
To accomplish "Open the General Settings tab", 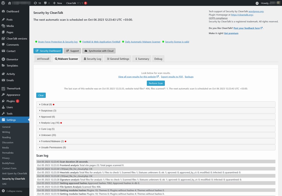I will click(x=118, y=59).
